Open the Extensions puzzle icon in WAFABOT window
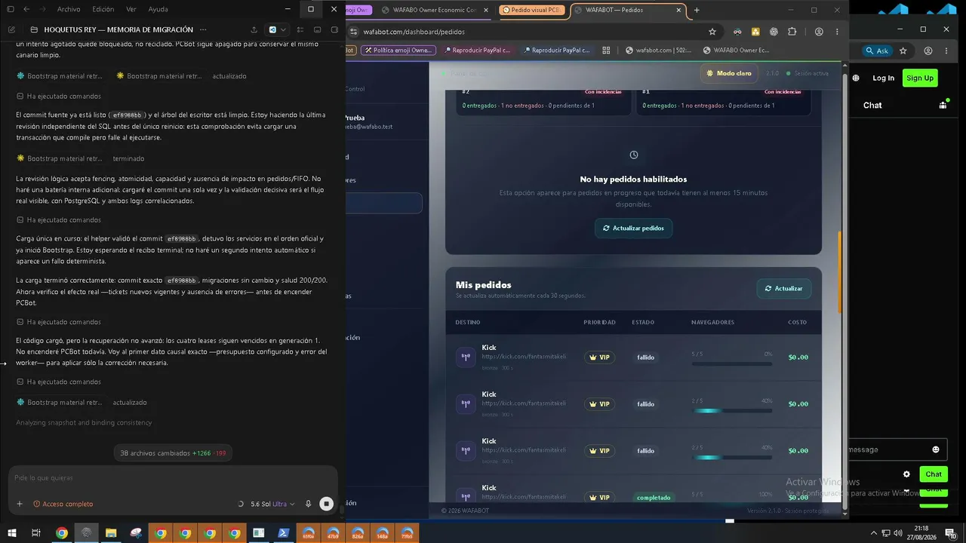The width and height of the screenshot is (966, 543). click(792, 32)
